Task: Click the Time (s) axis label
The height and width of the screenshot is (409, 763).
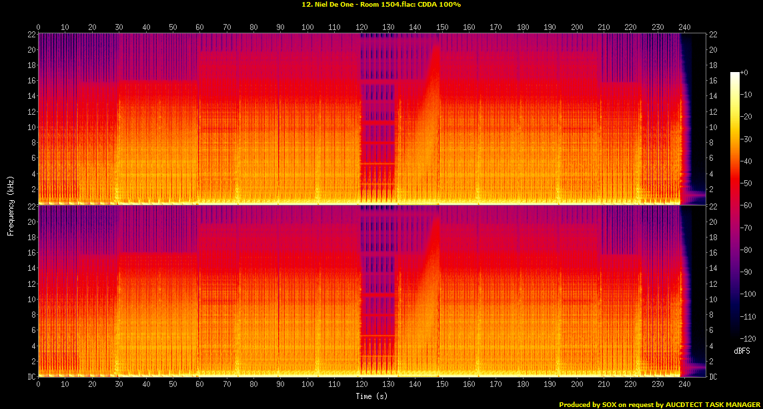Action: point(371,396)
